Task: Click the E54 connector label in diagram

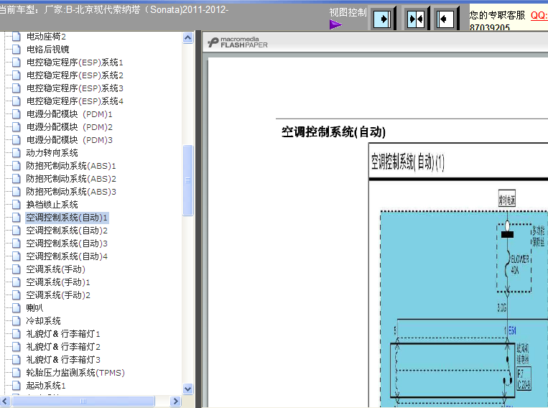Action: click(512, 330)
